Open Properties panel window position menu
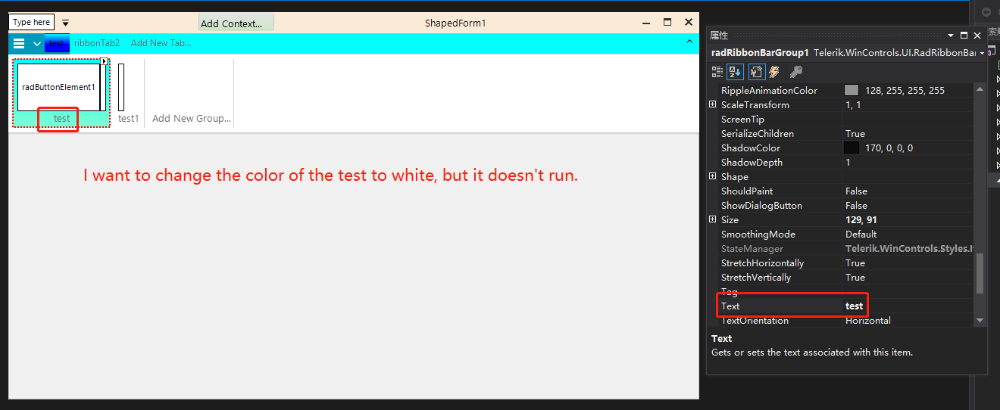 (951, 36)
